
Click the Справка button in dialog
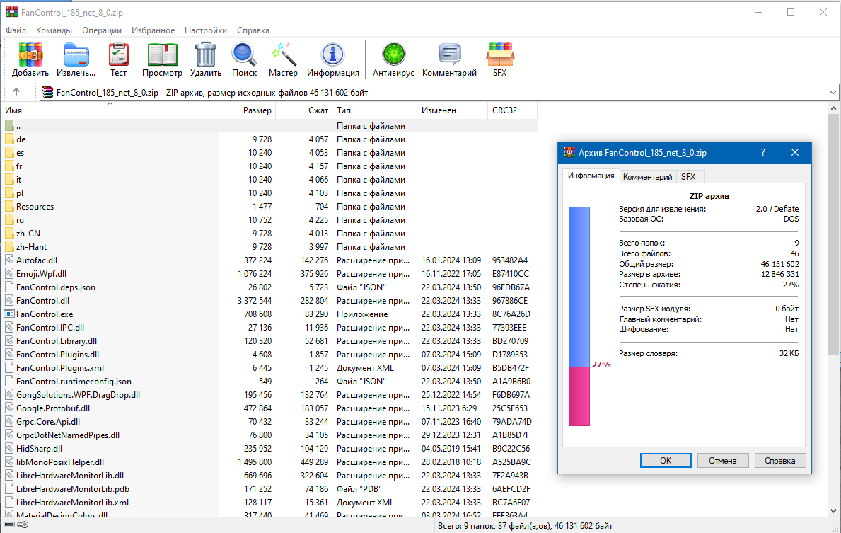click(780, 461)
